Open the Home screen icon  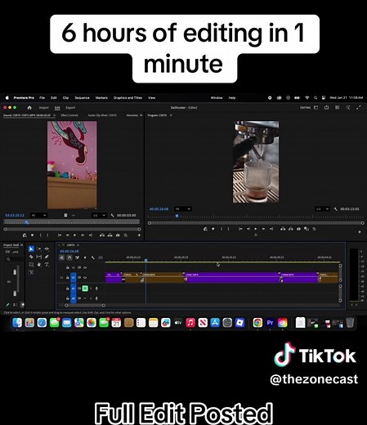[29, 108]
